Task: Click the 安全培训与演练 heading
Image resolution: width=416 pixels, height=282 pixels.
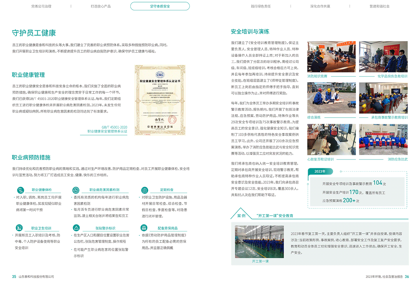Action: [x=250, y=31]
